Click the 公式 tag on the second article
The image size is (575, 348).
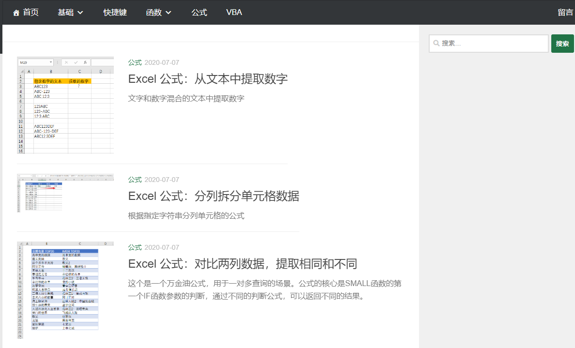[134, 179]
